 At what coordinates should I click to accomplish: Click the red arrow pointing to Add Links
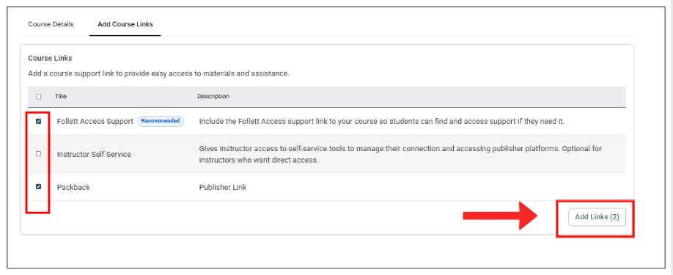(500, 216)
